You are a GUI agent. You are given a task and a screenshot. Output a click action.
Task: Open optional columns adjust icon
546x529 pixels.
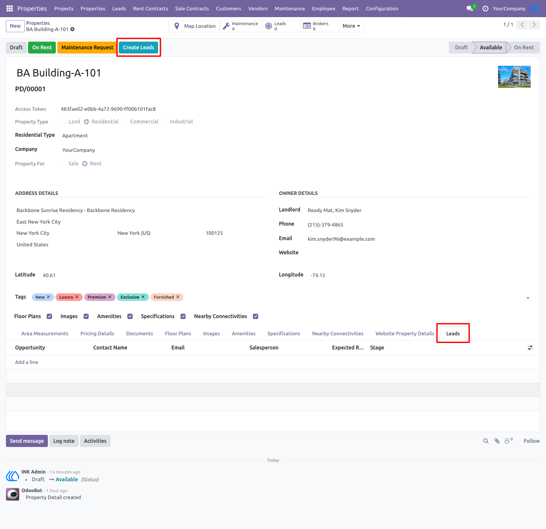pyautogui.click(x=530, y=348)
